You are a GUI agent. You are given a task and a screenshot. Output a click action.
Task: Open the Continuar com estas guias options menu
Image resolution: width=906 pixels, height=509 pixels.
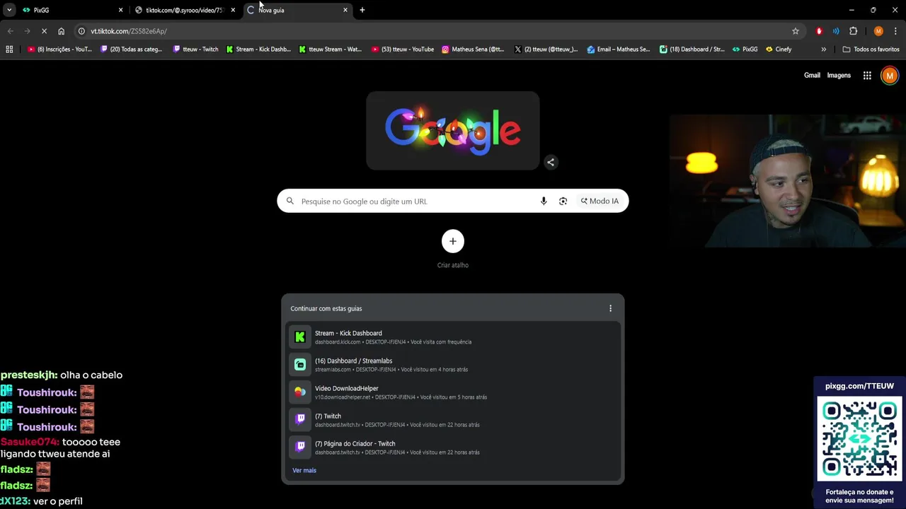pos(610,308)
